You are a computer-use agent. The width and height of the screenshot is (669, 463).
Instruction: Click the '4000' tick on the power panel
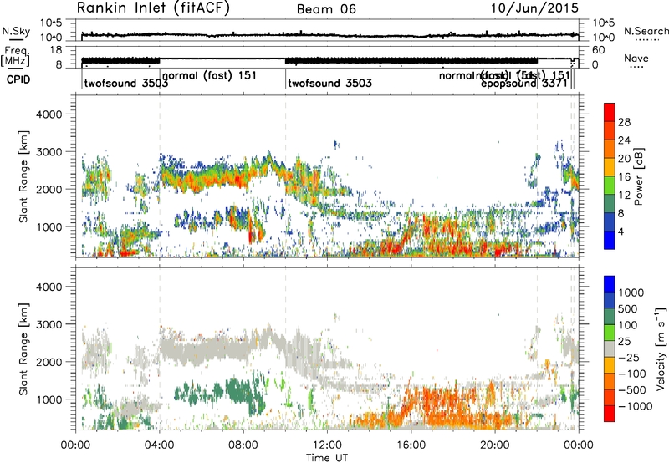click(x=49, y=114)
